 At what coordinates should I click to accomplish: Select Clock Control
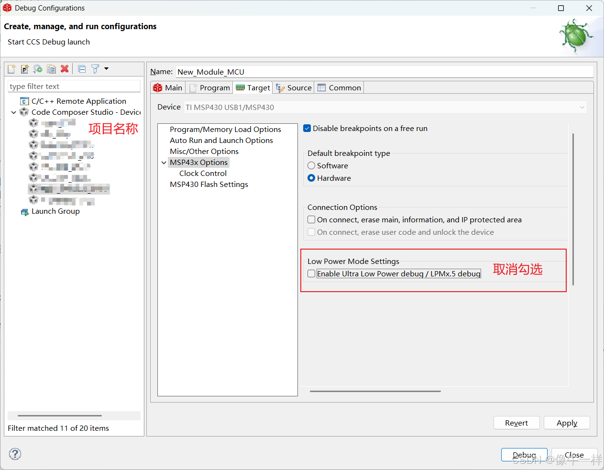(x=203, y=174)
